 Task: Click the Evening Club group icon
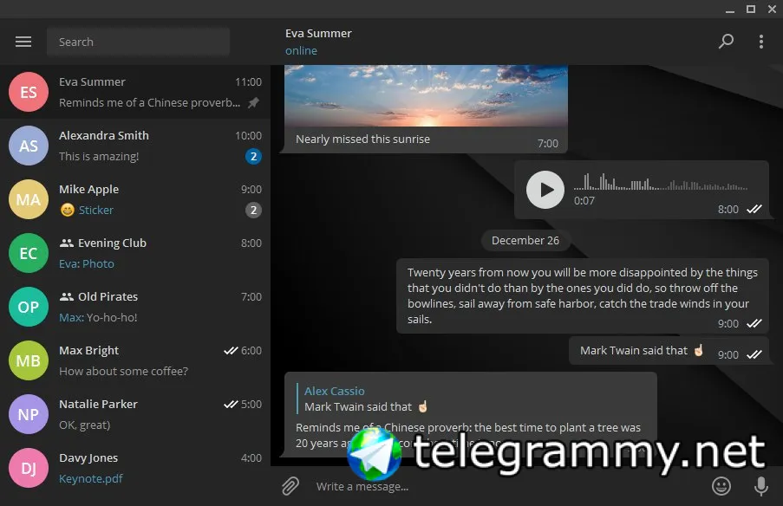pyautogui.click(x=67, y=243)
